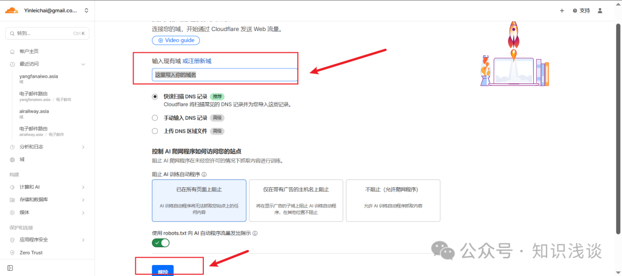The width and height of the screenshot is (622, 276).
Task: Open the user profile icon
Action: (x=600, y=10)
